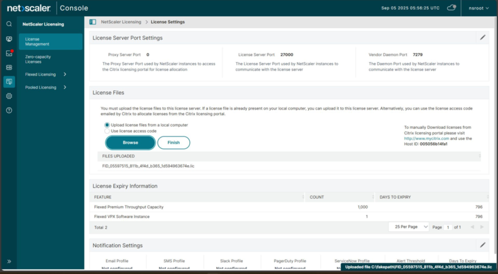Click the Finish button
498x274 pixels.
174,143
